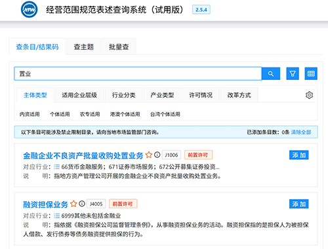
Task: Click the blue search magnifier button
Action: coord(271,74)
